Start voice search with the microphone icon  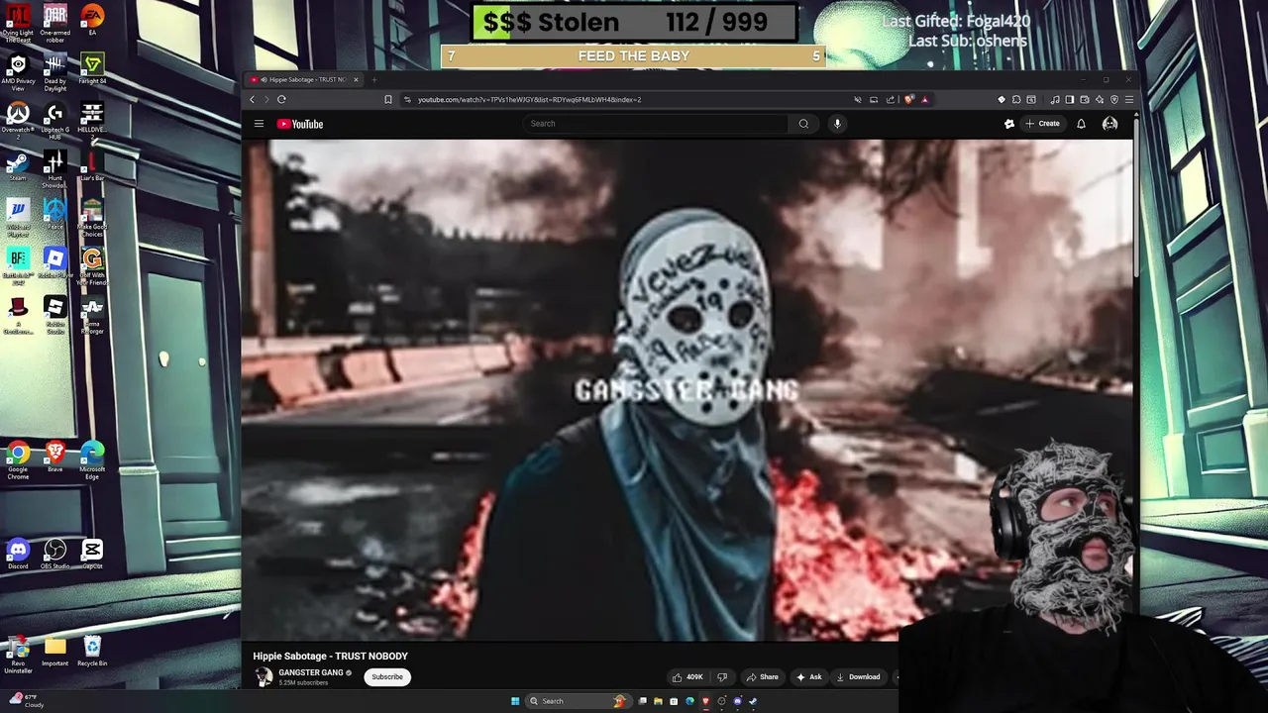(x=837, y=124)
